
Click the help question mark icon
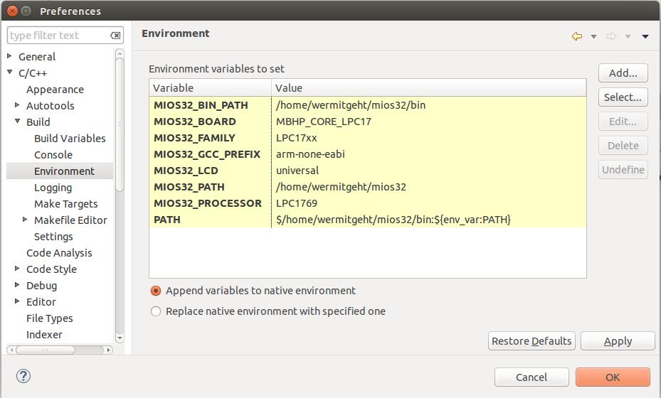[23, 376]
